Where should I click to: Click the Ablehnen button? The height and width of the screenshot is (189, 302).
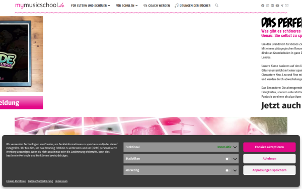pos(269,159)
